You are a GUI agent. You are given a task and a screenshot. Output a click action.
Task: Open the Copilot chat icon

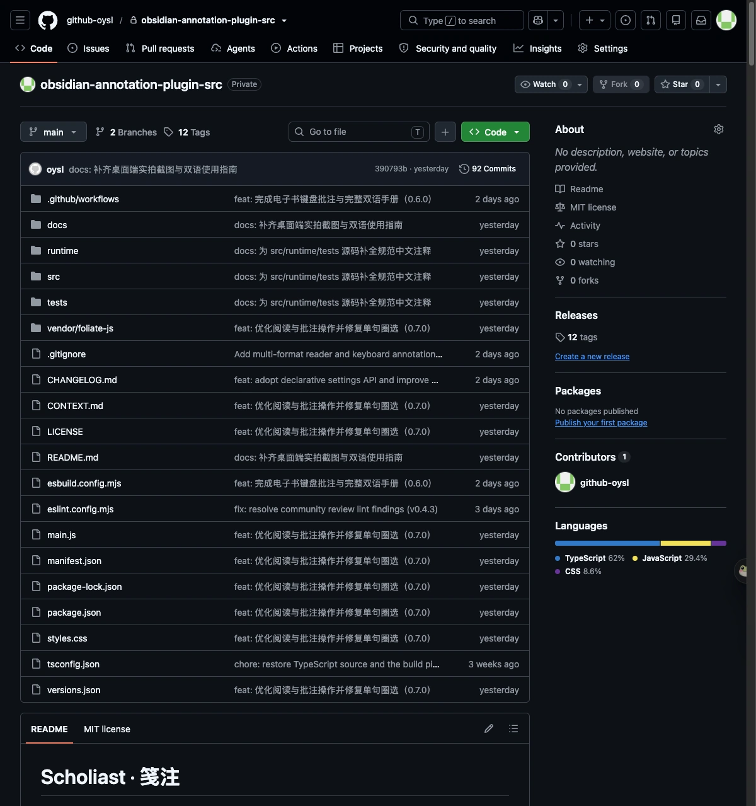tap(538, 20)
